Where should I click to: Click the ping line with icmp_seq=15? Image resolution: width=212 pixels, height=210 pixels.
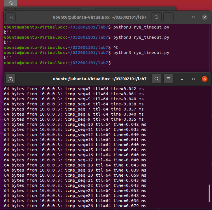pos(75,150)
